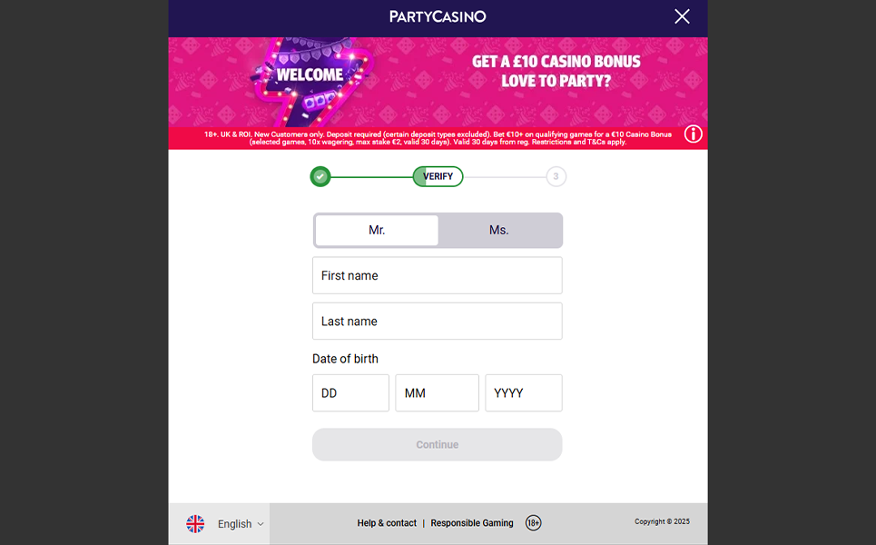This screenshot has height=545, width=876.
Task: Click the greyed-out step 3 circle
Action: [x=556, y=176]
